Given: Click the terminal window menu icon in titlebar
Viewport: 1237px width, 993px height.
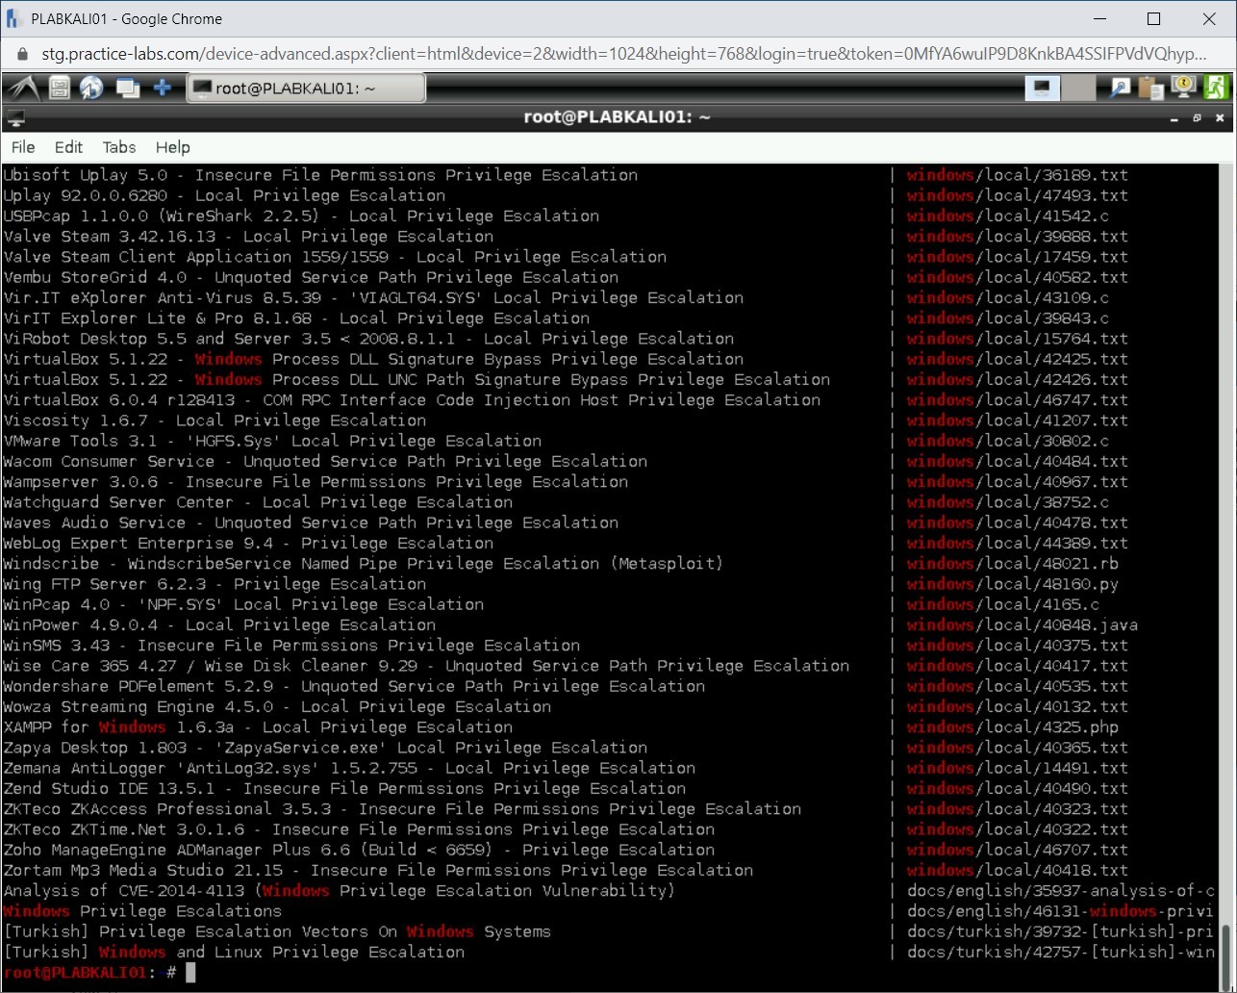Looking at the screenshot, I should coord(15,118).
